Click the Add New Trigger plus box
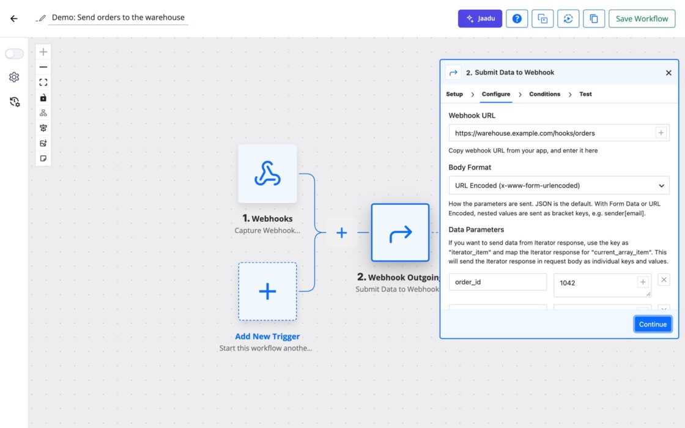 (267, 291)
